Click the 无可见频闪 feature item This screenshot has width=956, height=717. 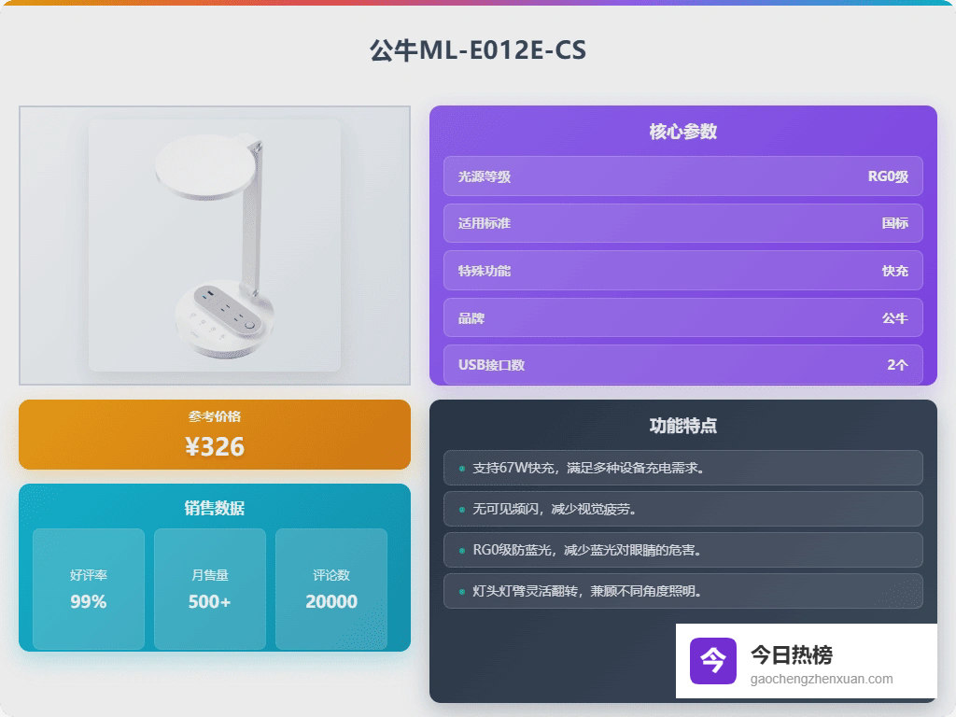[682, 509]
